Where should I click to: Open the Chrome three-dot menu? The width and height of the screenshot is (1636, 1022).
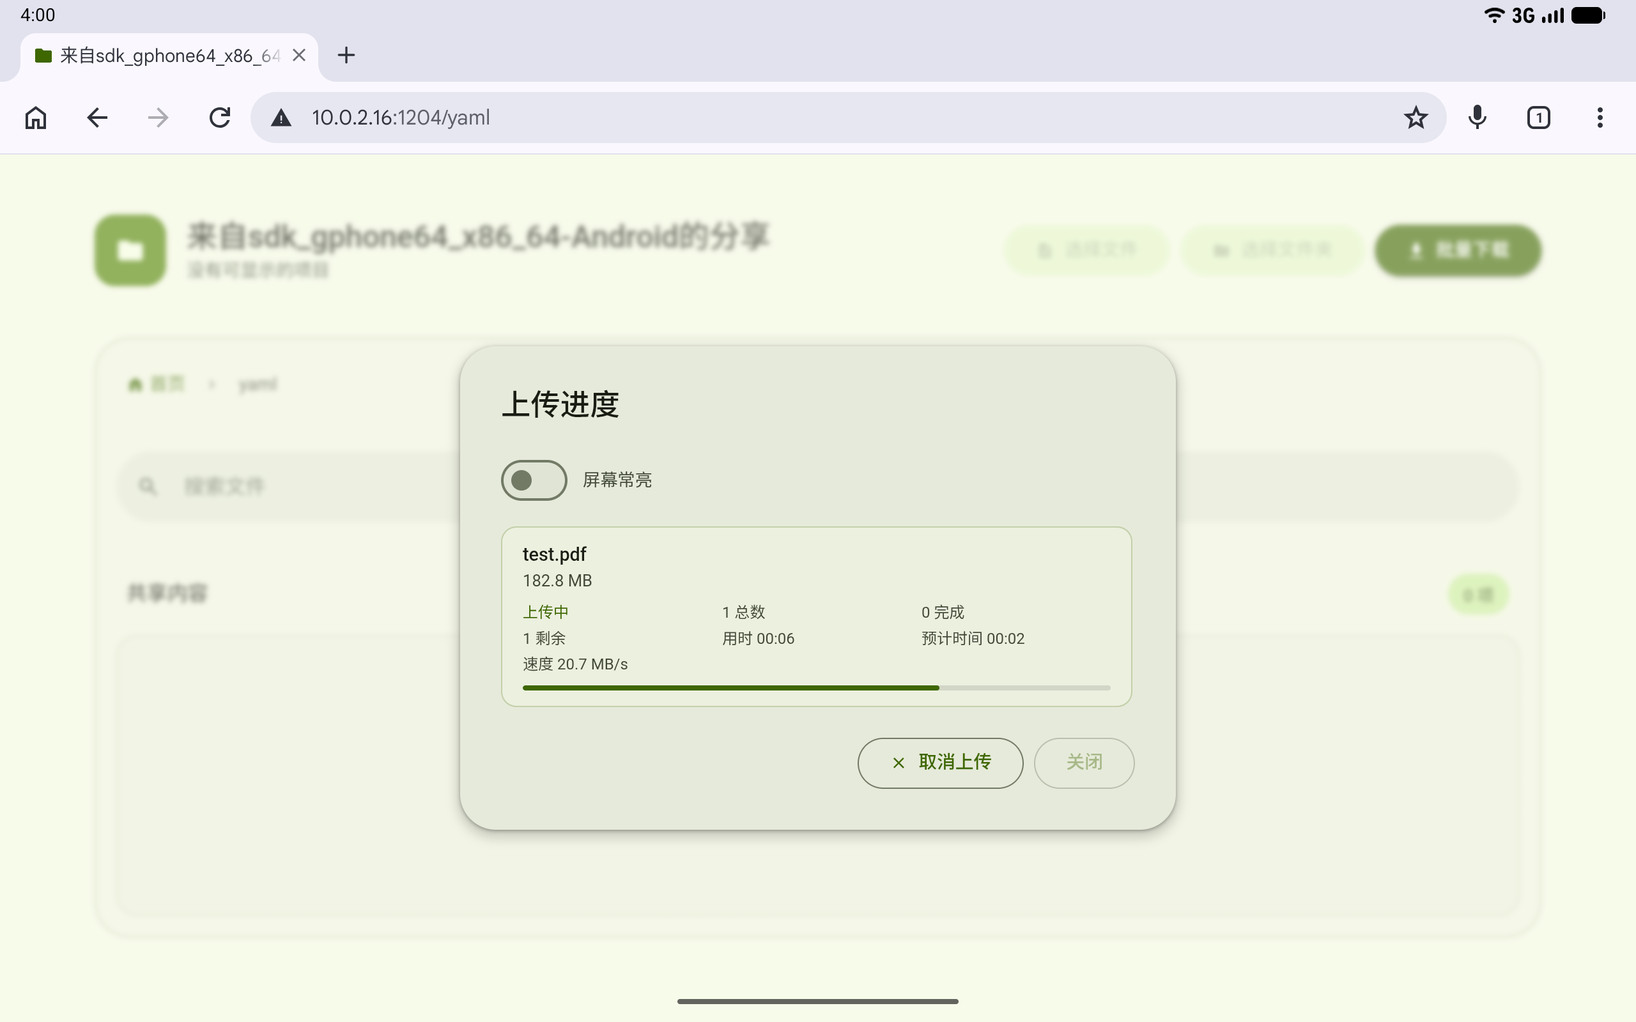1600,118
